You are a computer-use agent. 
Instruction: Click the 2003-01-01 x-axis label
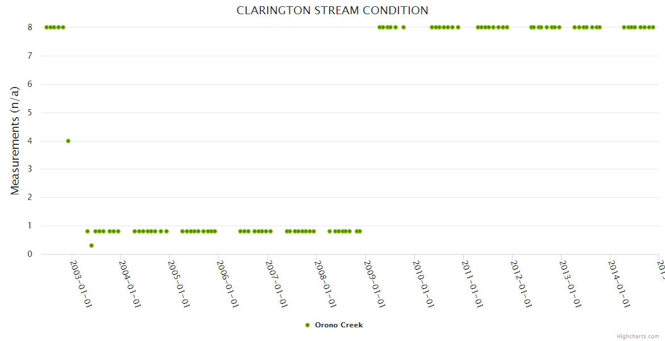point(81,284)
